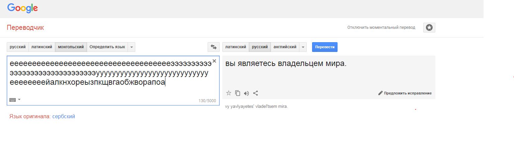Open the Phrasebook star icon
This screenshot has width=514, height=142.
click(x=429, y=27)
